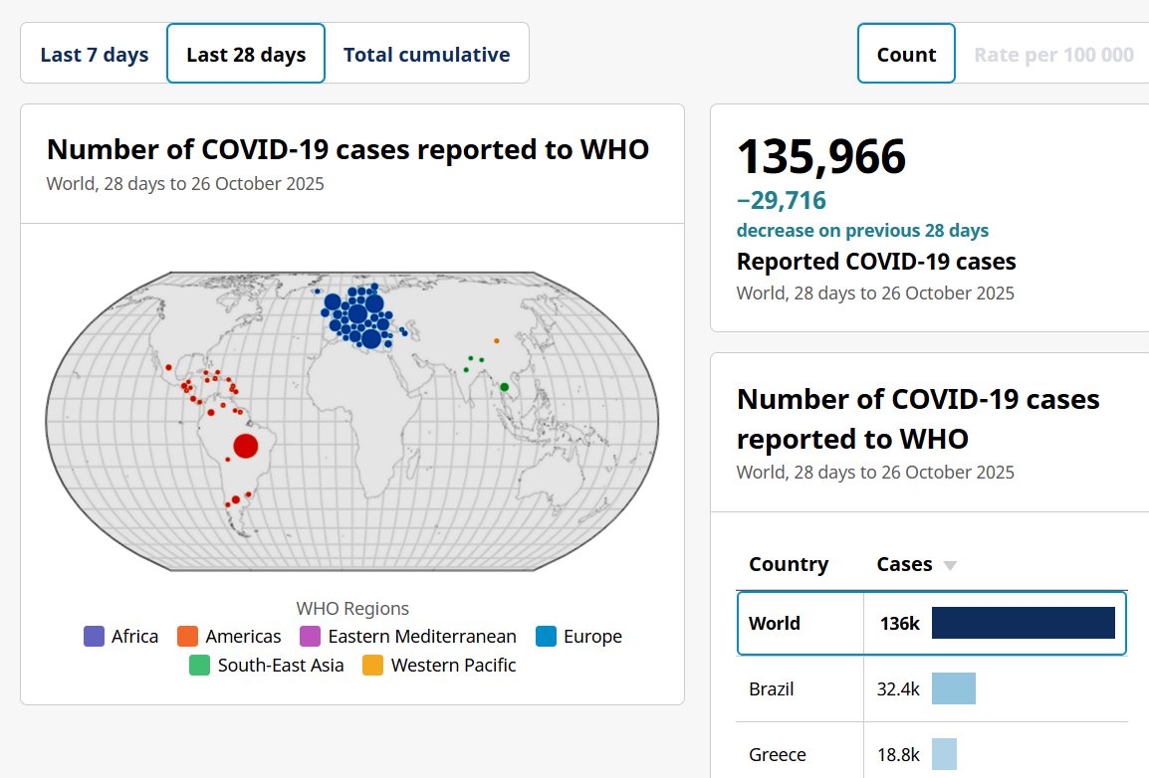The height and width of the screenshot is (778, 1149).
Task: Toggle Western Pacific legend swatch
Action: (373, 666)
